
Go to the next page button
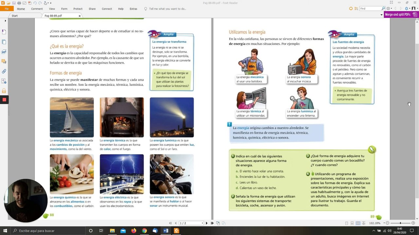point(207,223)
